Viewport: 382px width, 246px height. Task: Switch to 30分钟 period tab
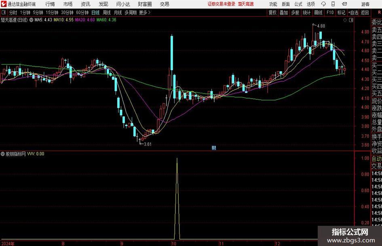[x=67, y=13]
